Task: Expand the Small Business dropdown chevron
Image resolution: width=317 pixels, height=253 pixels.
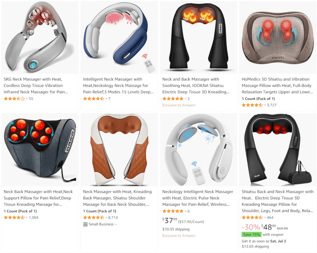Action: pyautogui.click(x=116, y=224)
